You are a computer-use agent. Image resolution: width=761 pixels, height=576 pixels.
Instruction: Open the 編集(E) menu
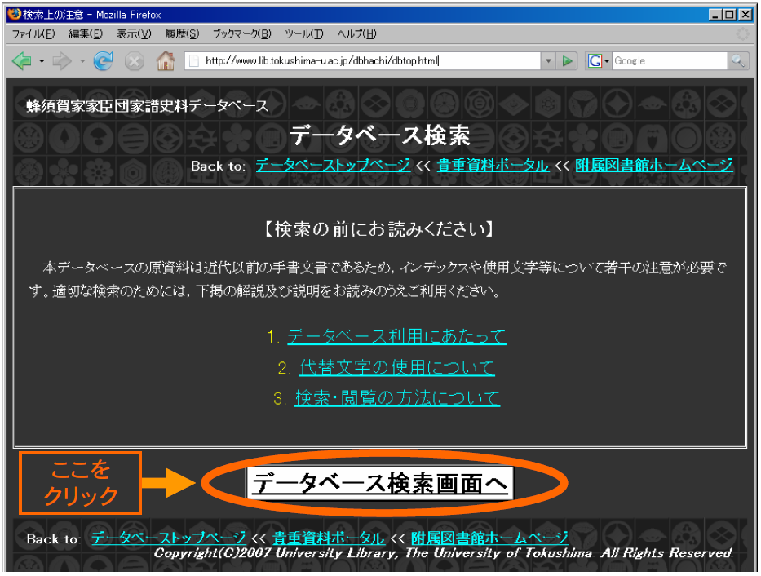(86, 34)
